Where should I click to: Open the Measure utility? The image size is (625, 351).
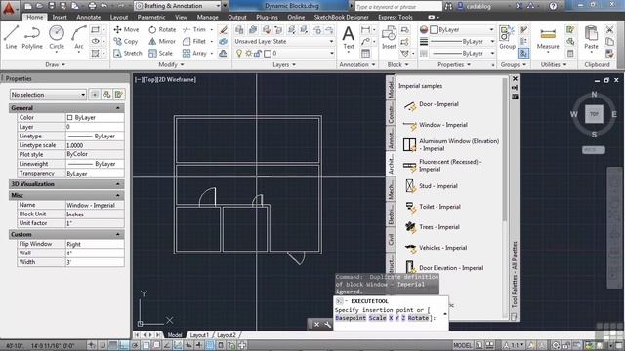(548, 39)
